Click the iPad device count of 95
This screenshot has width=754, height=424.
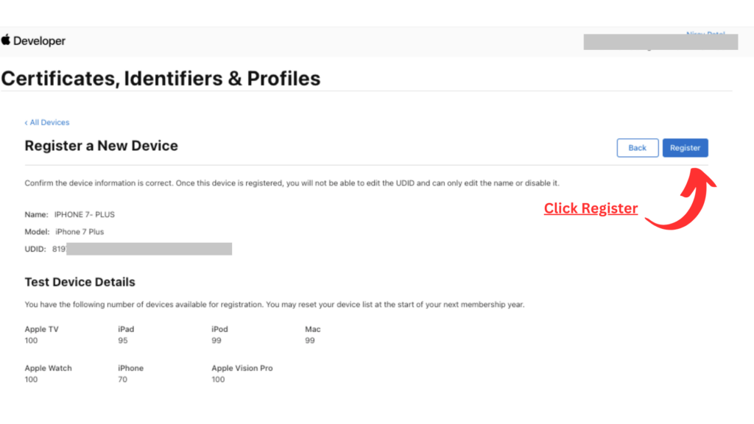click(x=123, y=341)
